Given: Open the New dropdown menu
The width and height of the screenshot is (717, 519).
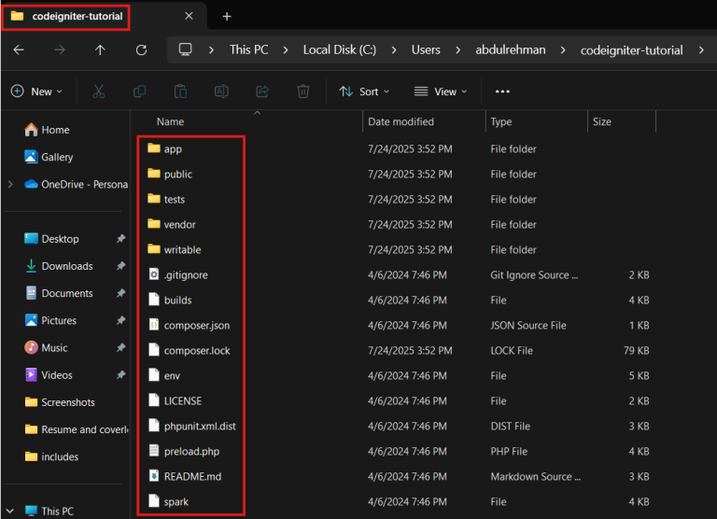Looking at the screenshot, I should pos(37,91).
